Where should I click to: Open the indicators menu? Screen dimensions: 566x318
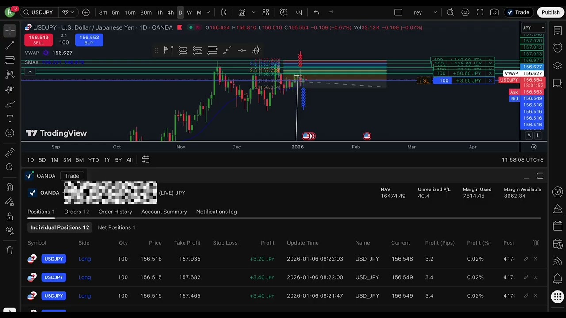(x=242, y=12)
